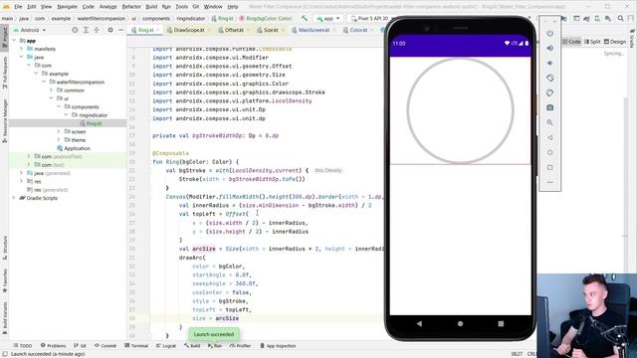Expand the common package
Viewport: 637px width, 358px height.
[51, 90]
